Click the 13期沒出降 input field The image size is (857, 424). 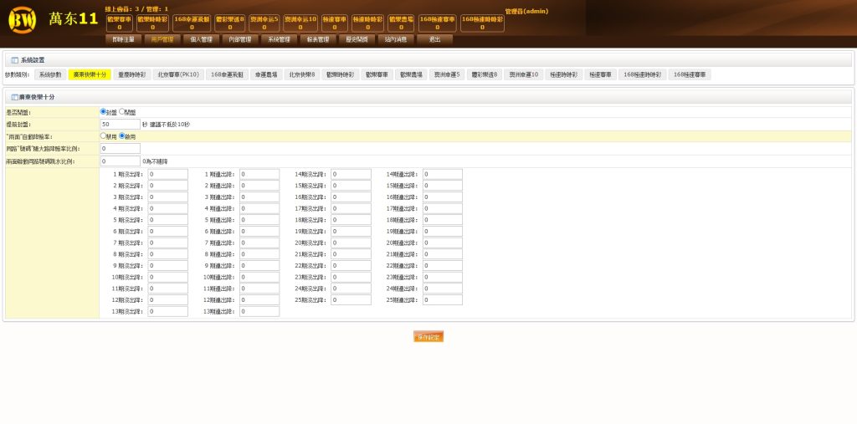(x=167, y=311)
